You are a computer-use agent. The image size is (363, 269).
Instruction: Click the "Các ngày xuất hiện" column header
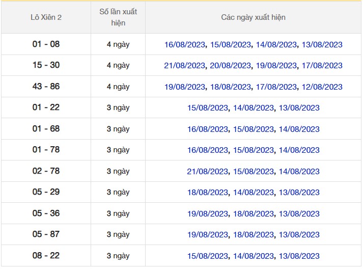[253, 17]
